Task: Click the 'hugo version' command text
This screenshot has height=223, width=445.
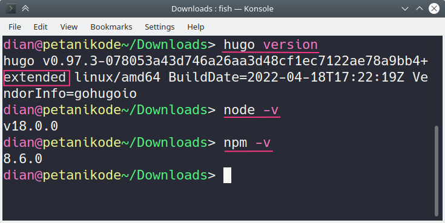Action: pyautogui.click(x=271, y=45)
